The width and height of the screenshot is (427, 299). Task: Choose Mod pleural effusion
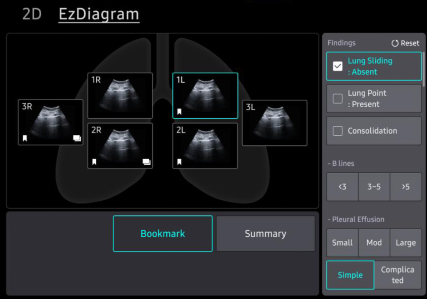374,242
